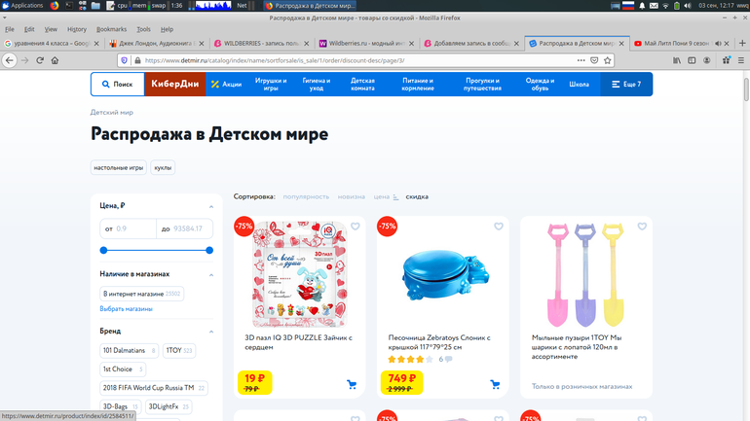Toggle the 'В интернет магазине' filter
Screen dimensions: 750x421
(141, 294)
